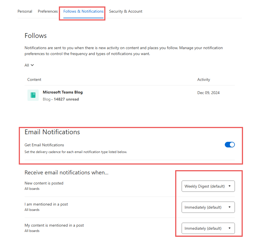Open dropdown for I am mentioned in a post
Viewport: 273px width, 237px height.
(x=208, y=207)
